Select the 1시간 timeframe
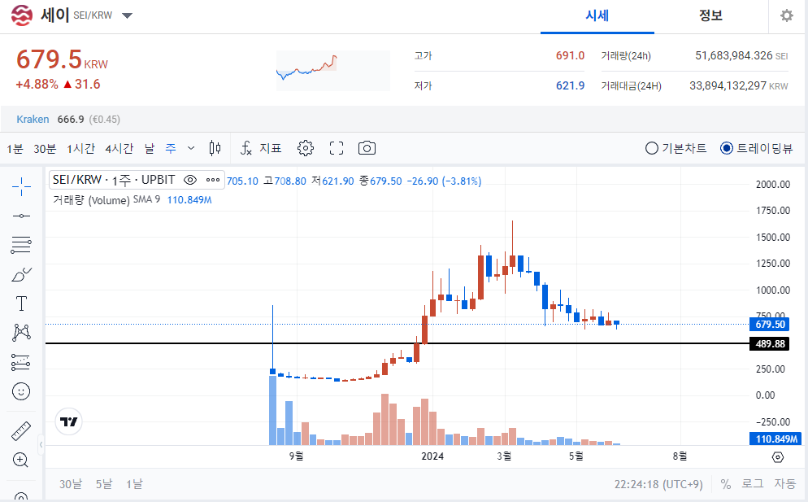 (x=81, y=147)
